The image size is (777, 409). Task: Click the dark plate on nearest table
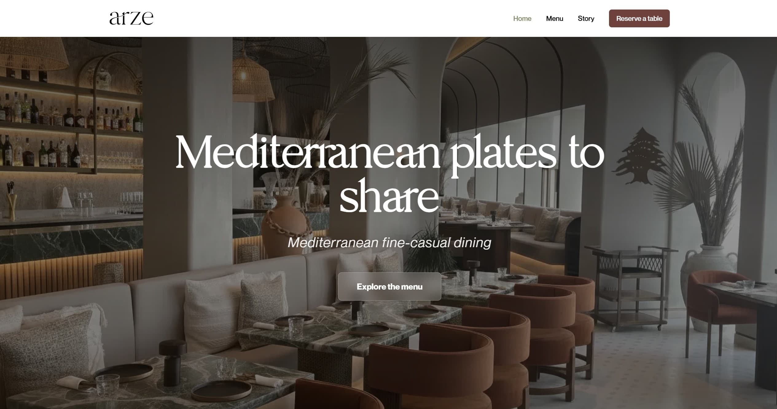pyautogui.click(x=221, y=391)
